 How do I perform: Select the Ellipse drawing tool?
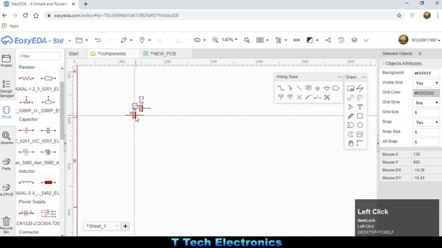click(360, 125)
